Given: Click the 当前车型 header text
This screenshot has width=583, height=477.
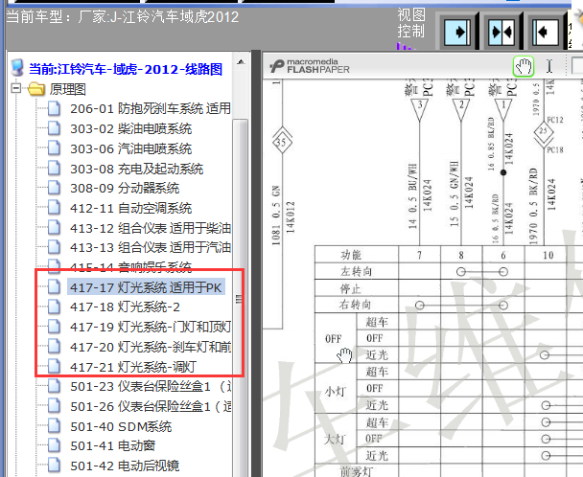Looking at the screenshot, I should (x=123, y=17).
